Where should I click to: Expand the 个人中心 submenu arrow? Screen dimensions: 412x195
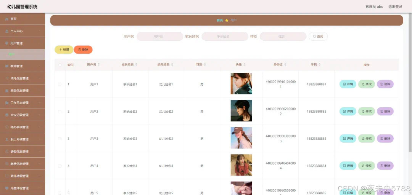(x=39, y=31)
